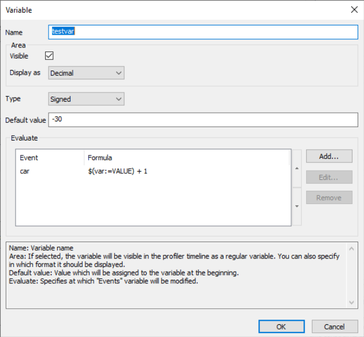Click the Edit... button
The width and height of the screenshot is (364, 337).
click(329, 177)
